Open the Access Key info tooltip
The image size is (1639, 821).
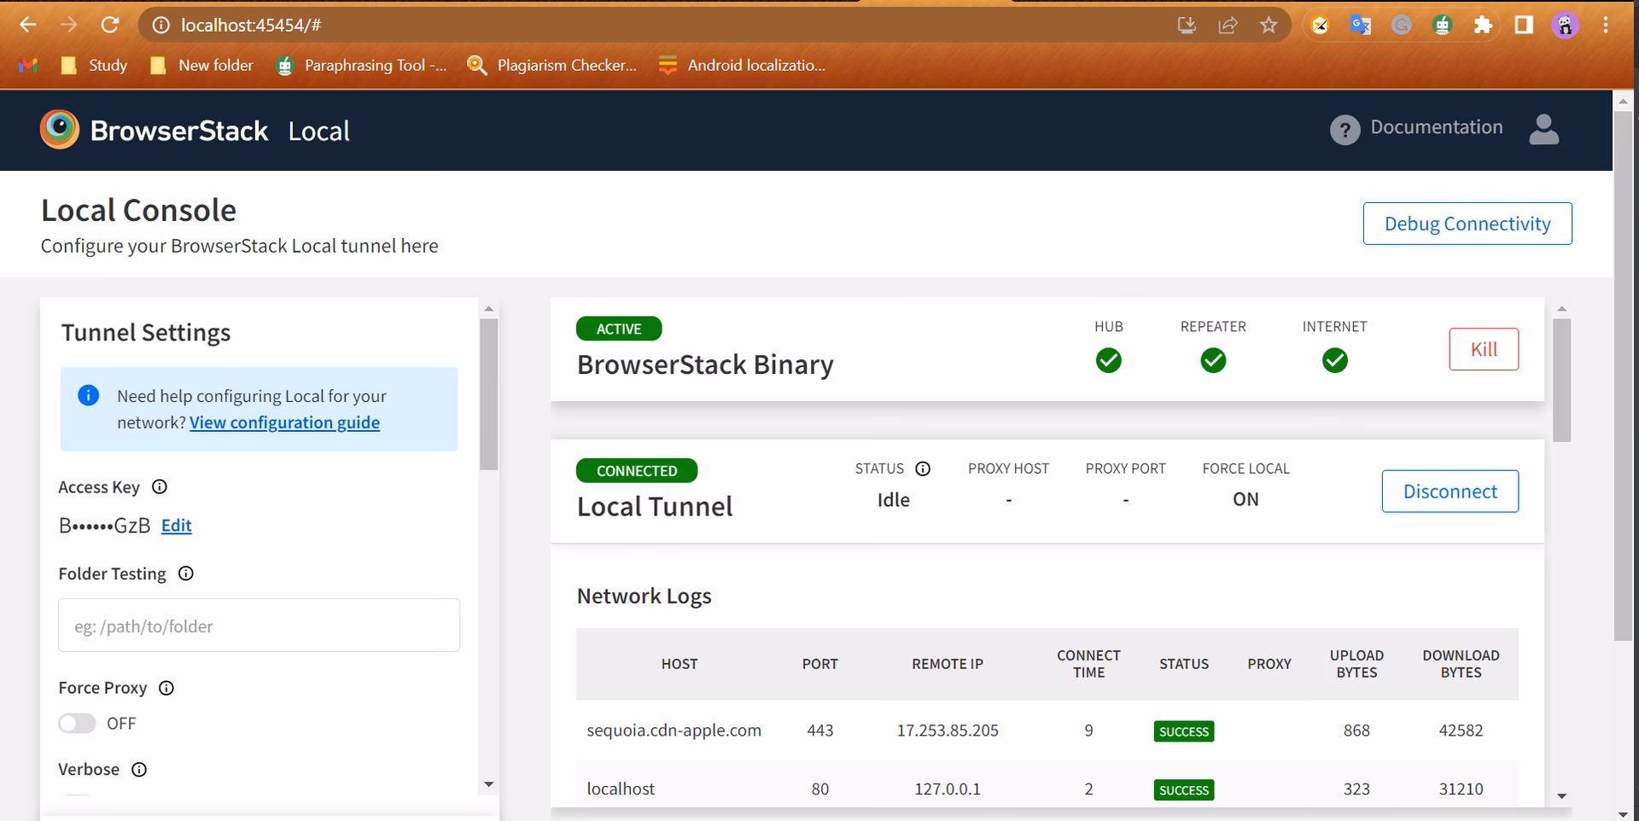pyautogui.click(x=160, y=487)
